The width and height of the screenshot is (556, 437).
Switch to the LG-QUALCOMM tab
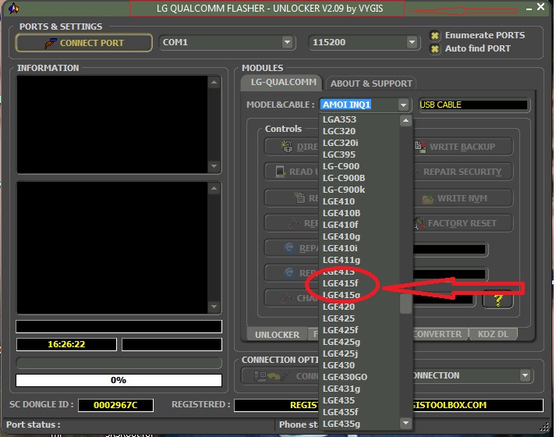(x=282, y=83)
